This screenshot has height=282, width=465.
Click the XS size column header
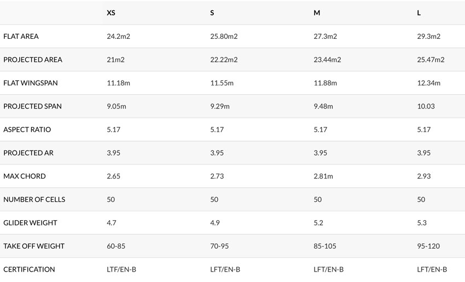click(x=111, y=13)
